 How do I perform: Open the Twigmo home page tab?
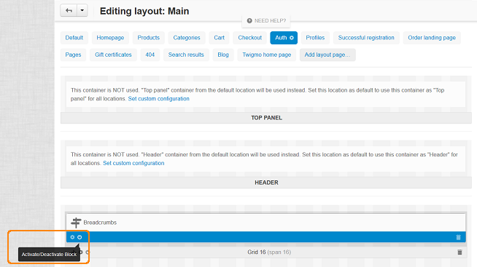tap(266, 55)
